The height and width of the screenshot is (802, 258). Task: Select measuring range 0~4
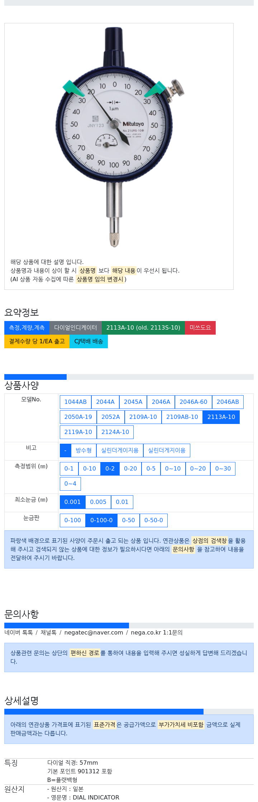[70, 484]
